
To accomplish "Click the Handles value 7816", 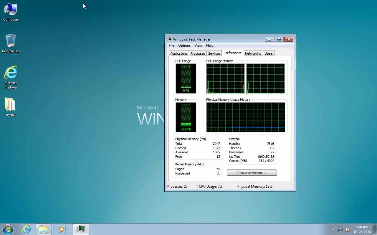I will point(270,144).
